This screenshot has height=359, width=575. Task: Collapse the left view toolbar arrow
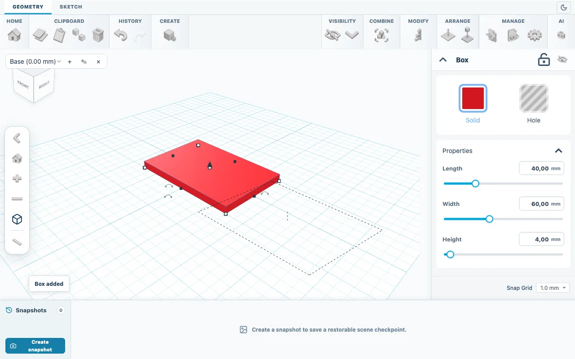(17, 138)
